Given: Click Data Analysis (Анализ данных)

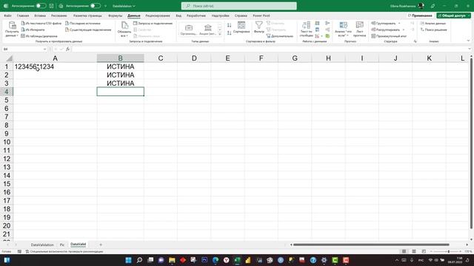Looking at the screenshot, I should (x=433, y=23).
